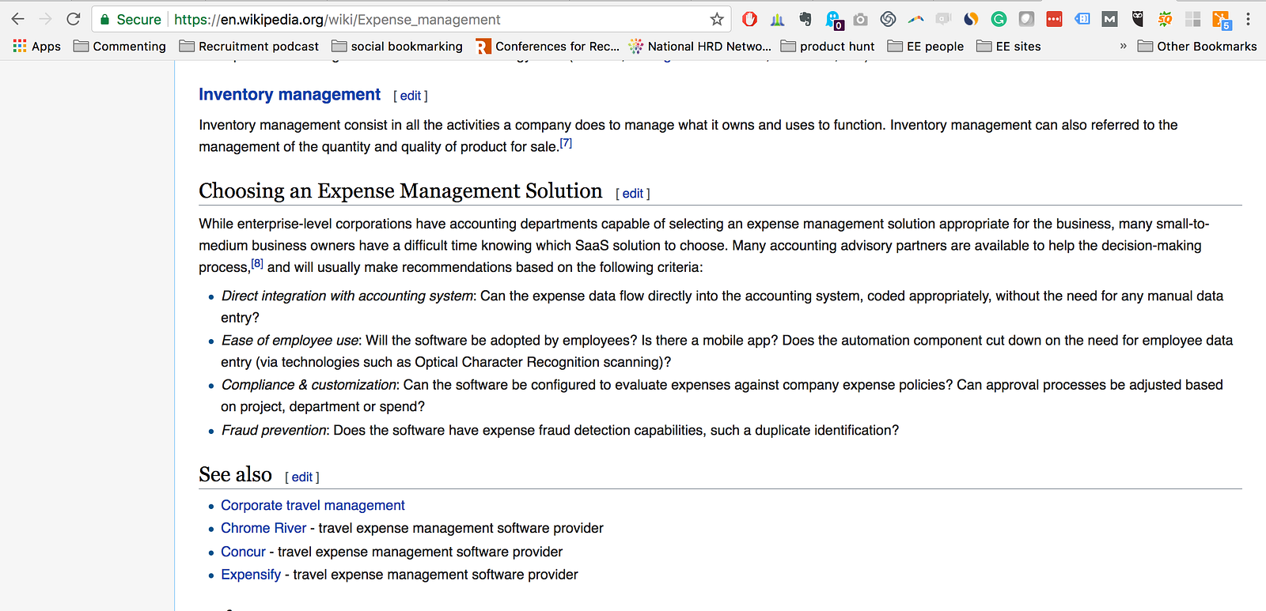The image size is (1266, 611).
Task: View site info via Secure padlock
Action: point(131,19)
